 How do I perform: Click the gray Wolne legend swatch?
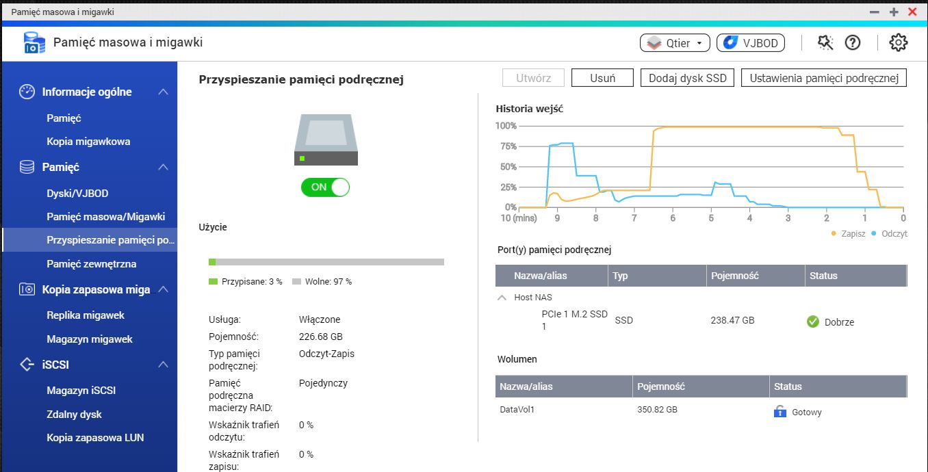pos(296,282)
